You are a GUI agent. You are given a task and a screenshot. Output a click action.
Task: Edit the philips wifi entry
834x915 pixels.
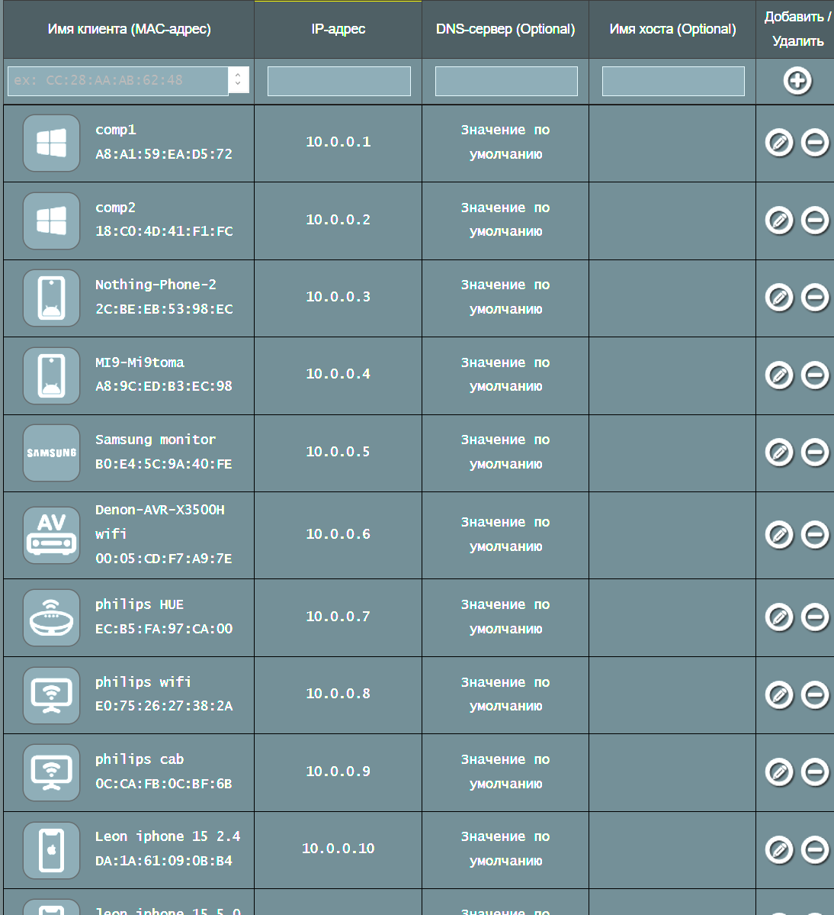click(779, 694)
